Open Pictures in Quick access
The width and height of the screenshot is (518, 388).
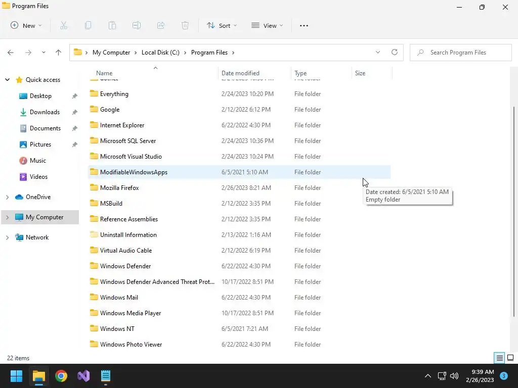click(35, 144)
